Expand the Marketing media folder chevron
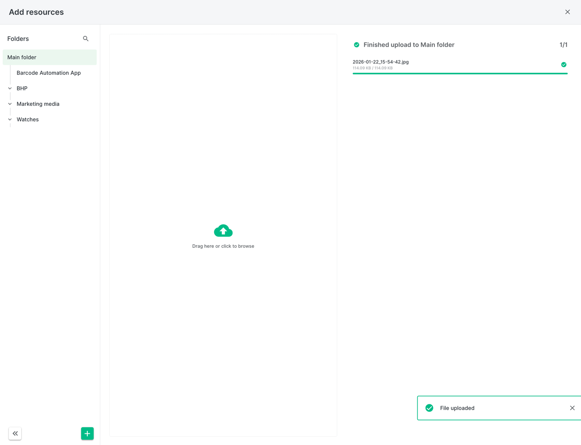581x445 pixels. pyautogui.click(x=10, y=104)
